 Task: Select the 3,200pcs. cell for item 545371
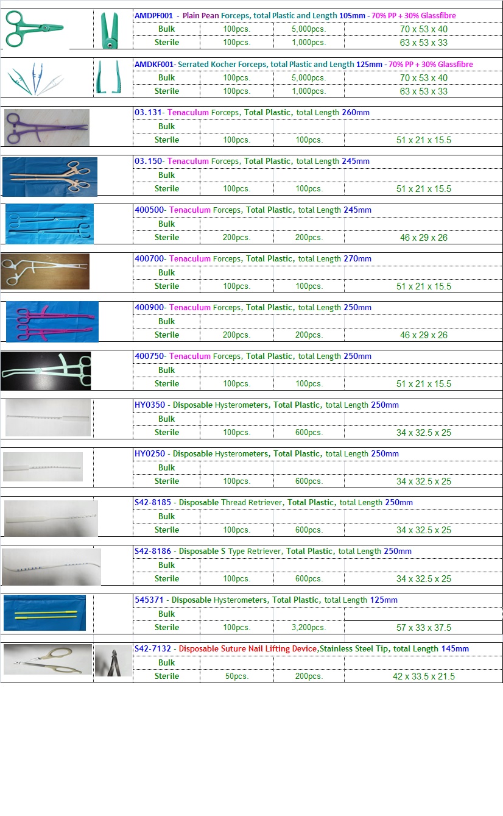coord(308,627)
